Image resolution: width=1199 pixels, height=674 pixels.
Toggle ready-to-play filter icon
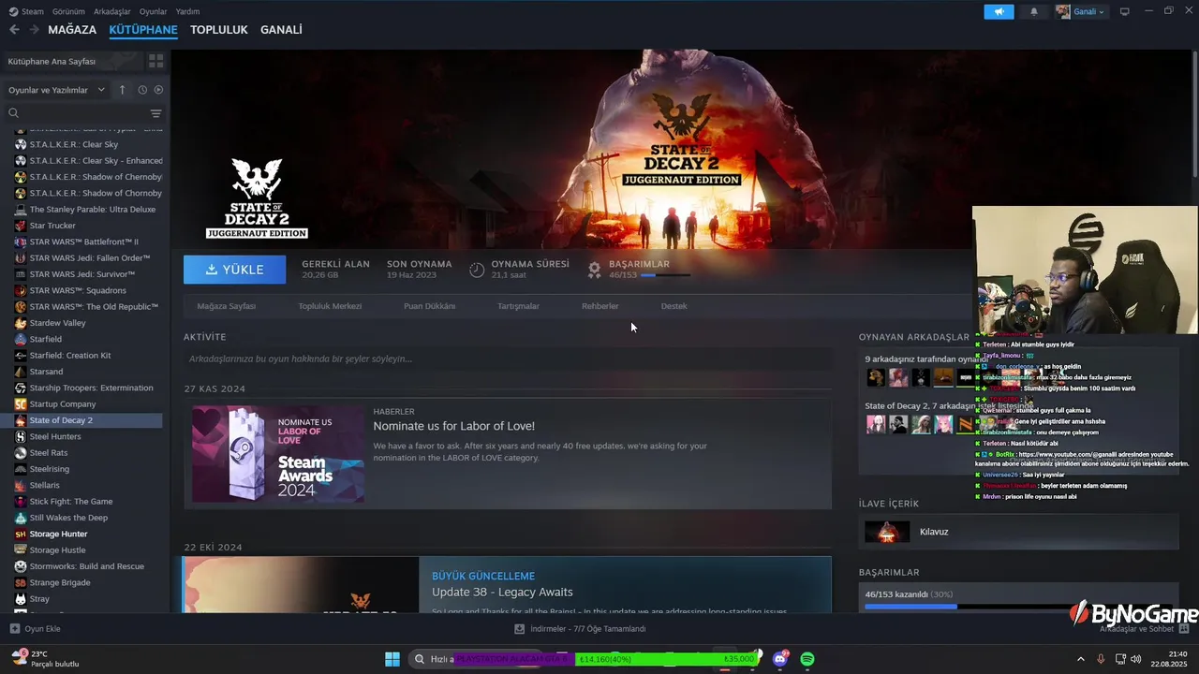[x=158, y=90]
